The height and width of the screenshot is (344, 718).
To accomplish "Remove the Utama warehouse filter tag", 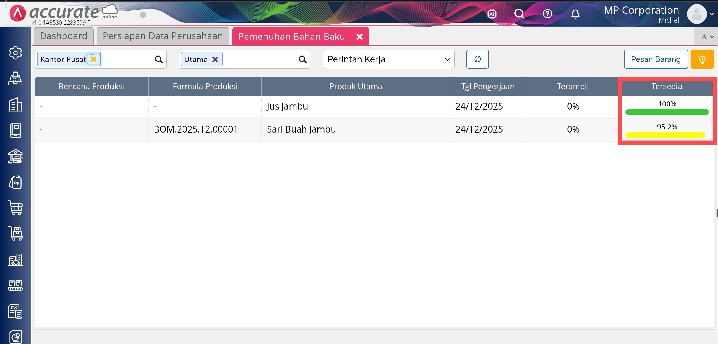I will pyautogui.click(x=215, y=59).
